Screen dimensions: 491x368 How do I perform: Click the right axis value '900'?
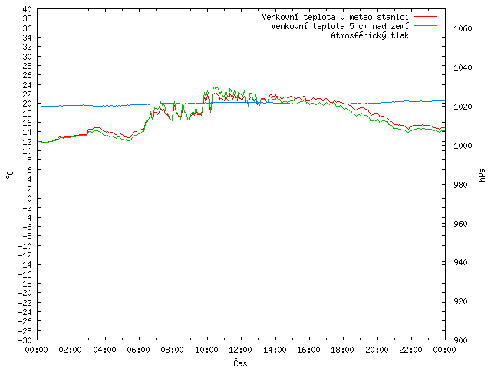(460, 340)
